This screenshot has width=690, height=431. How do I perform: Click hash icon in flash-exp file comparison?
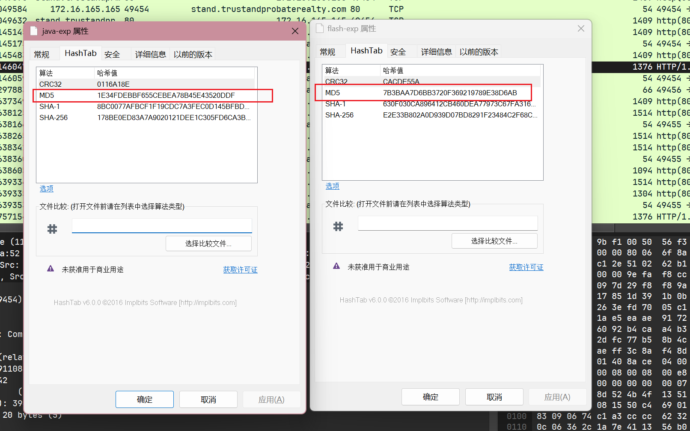click(338, 226)
